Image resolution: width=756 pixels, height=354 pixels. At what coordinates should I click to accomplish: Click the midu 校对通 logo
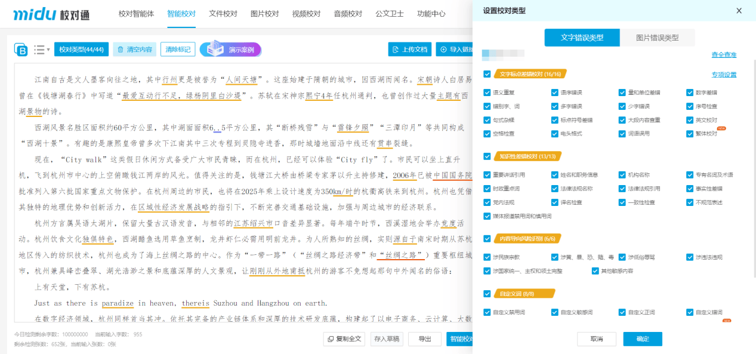click(51, 14)
